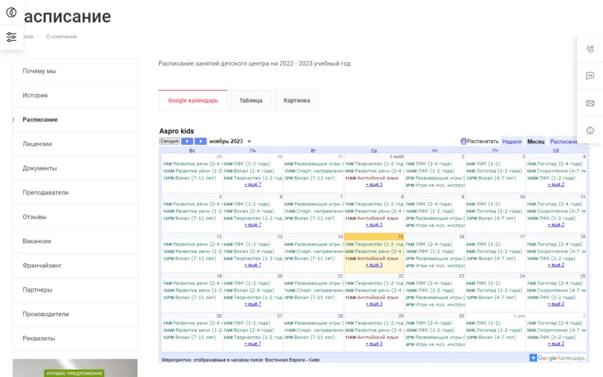The width and height of the screenshot is (603, 377).
Task: Open the filter sliders icon at top left
Action: pos(11,37)
